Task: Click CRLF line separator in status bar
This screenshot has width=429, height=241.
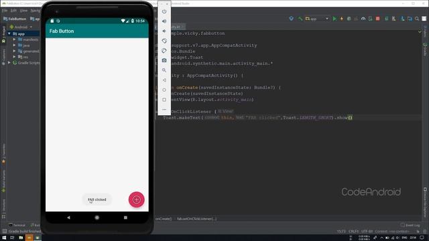Action: [x=353, y=232]
